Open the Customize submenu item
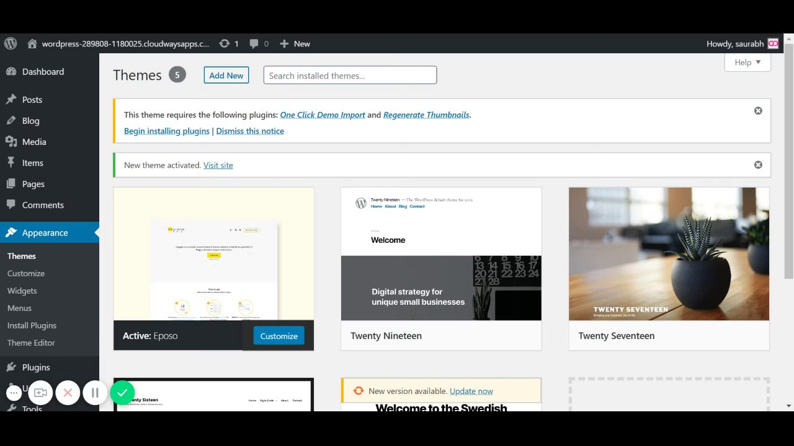Image resolution: width=794 pixels, height=446 pixels. click(x=26, y=273)
